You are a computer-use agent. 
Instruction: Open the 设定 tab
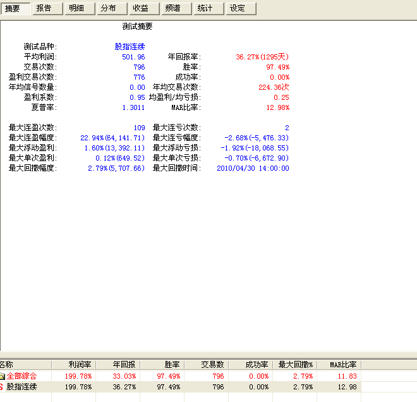tap(241, 8)
